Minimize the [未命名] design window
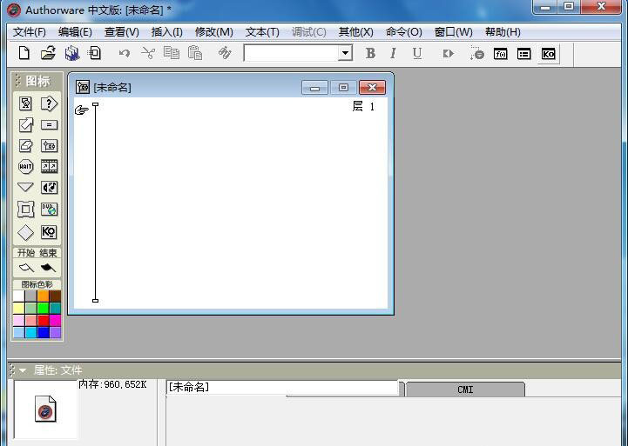This screenshot has height=446, width=628. click(x=314, y=88)
